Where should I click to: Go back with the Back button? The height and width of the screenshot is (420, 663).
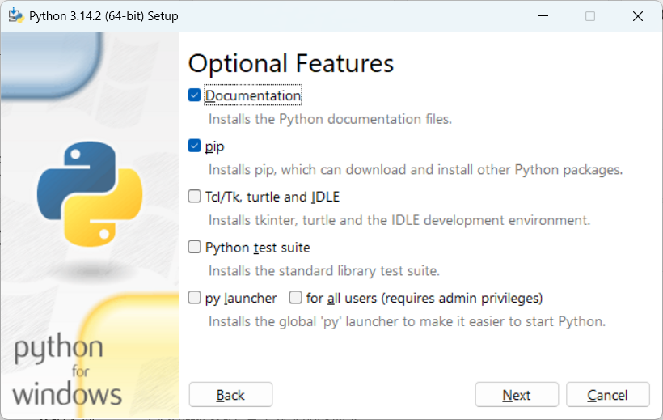pyautogui.click(x=230, y=395)
